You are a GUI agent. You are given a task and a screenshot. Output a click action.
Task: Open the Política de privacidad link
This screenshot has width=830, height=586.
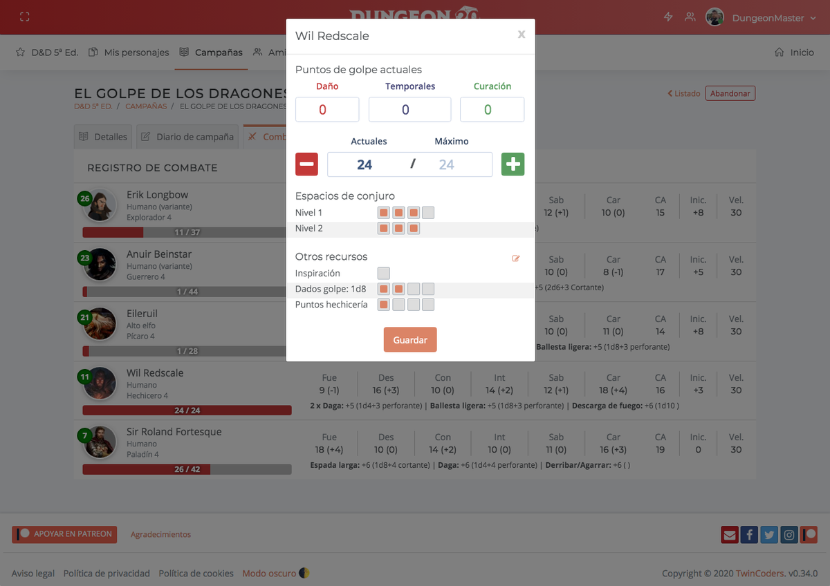click(107, 574)
